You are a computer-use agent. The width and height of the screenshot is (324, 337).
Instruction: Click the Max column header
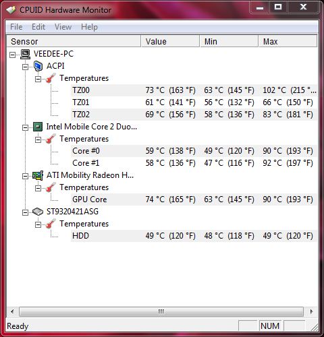point(288,41)
